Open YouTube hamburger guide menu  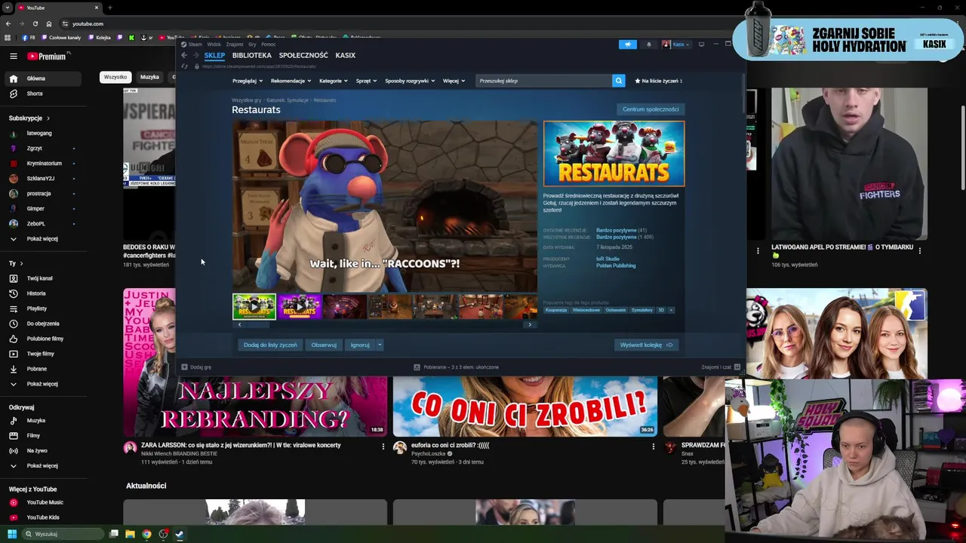[14, 56]
